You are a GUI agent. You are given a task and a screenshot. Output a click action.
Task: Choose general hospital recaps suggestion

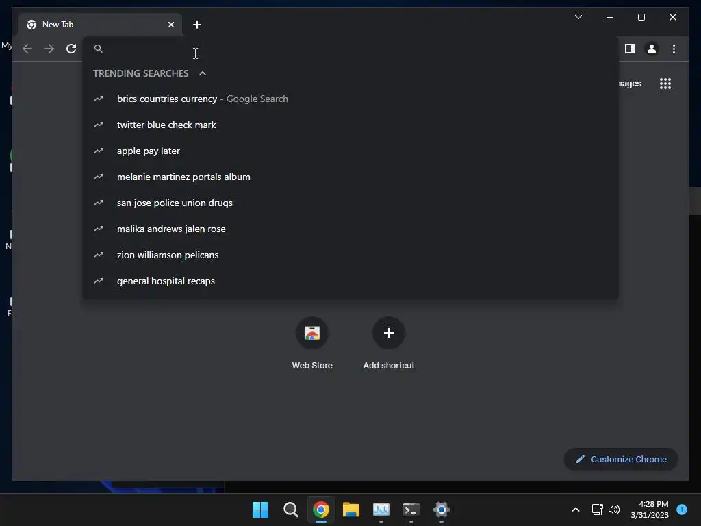[x=351, y=281]
